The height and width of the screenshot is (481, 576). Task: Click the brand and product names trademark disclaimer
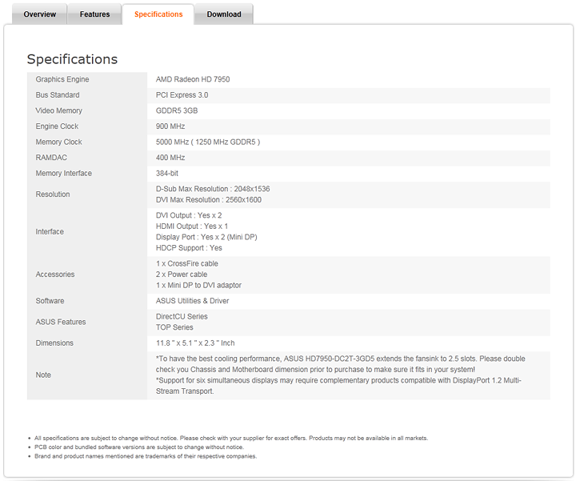pyautogui.click(x=146, y=456)
